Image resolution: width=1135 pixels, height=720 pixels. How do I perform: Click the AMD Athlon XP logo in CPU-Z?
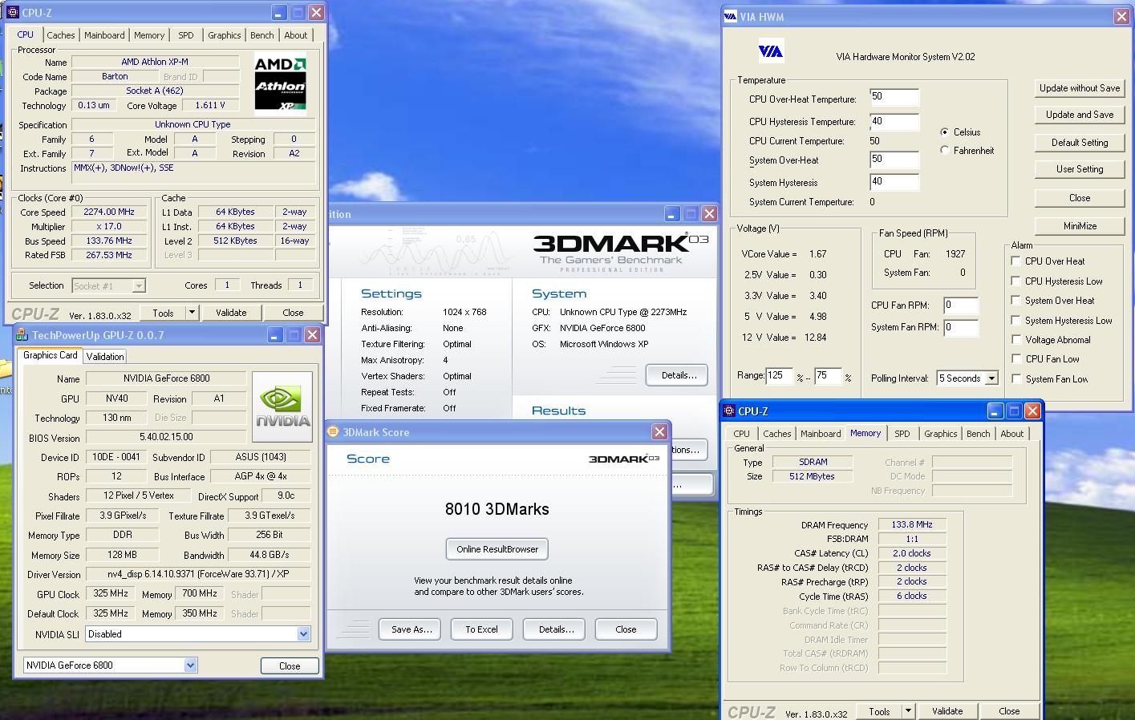coord(281,83)
